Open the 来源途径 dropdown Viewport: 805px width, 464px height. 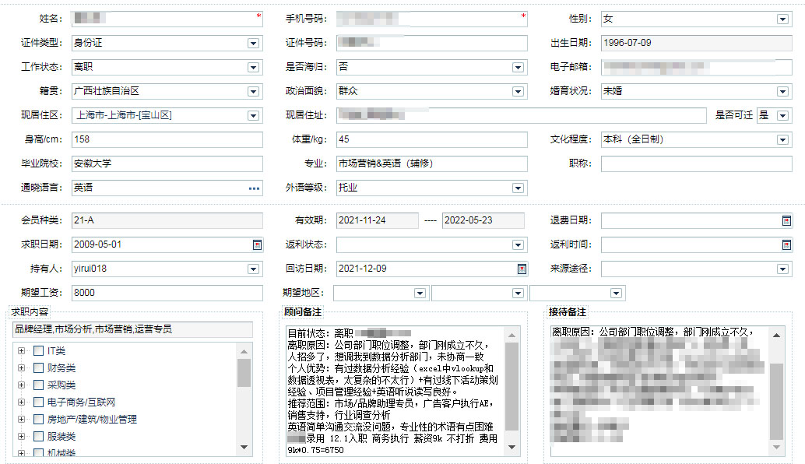coord(782,269)
